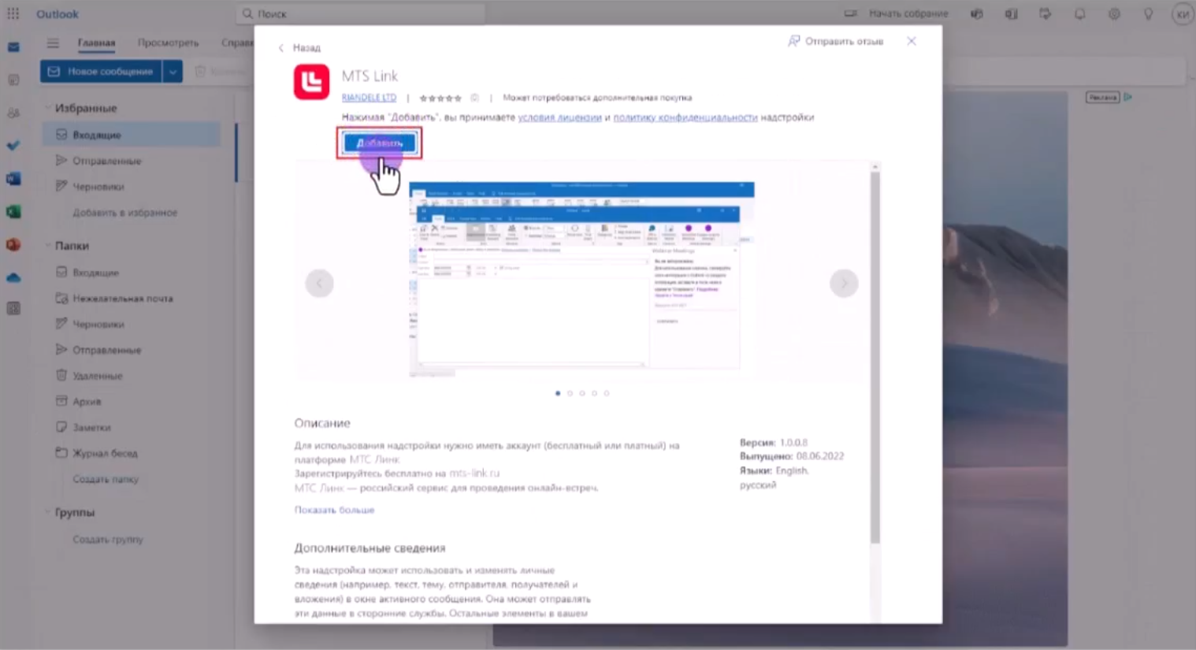Switch to the Главная tab
This screenshot has width=1196, height=650.
[x=96, y=43]
